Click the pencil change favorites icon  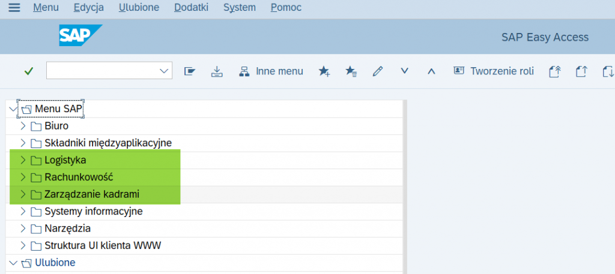(378, 71)
